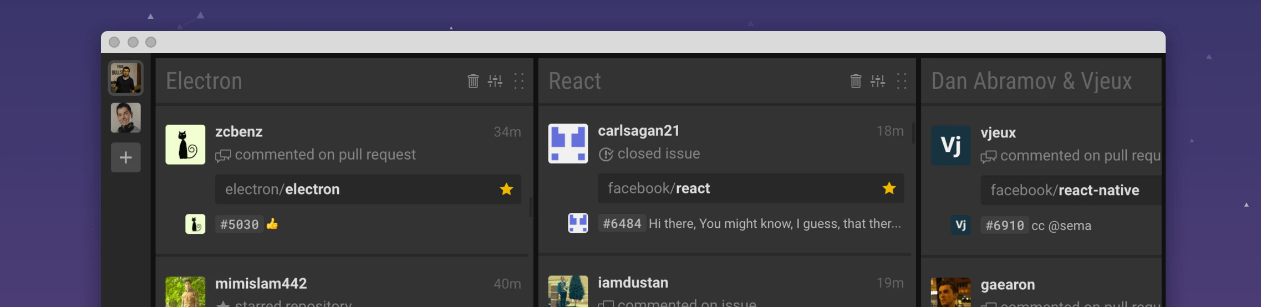The height and width of the screenshot is (307, 1261).
Task: Maximize the window from title bar
Action: pos(151,42)
